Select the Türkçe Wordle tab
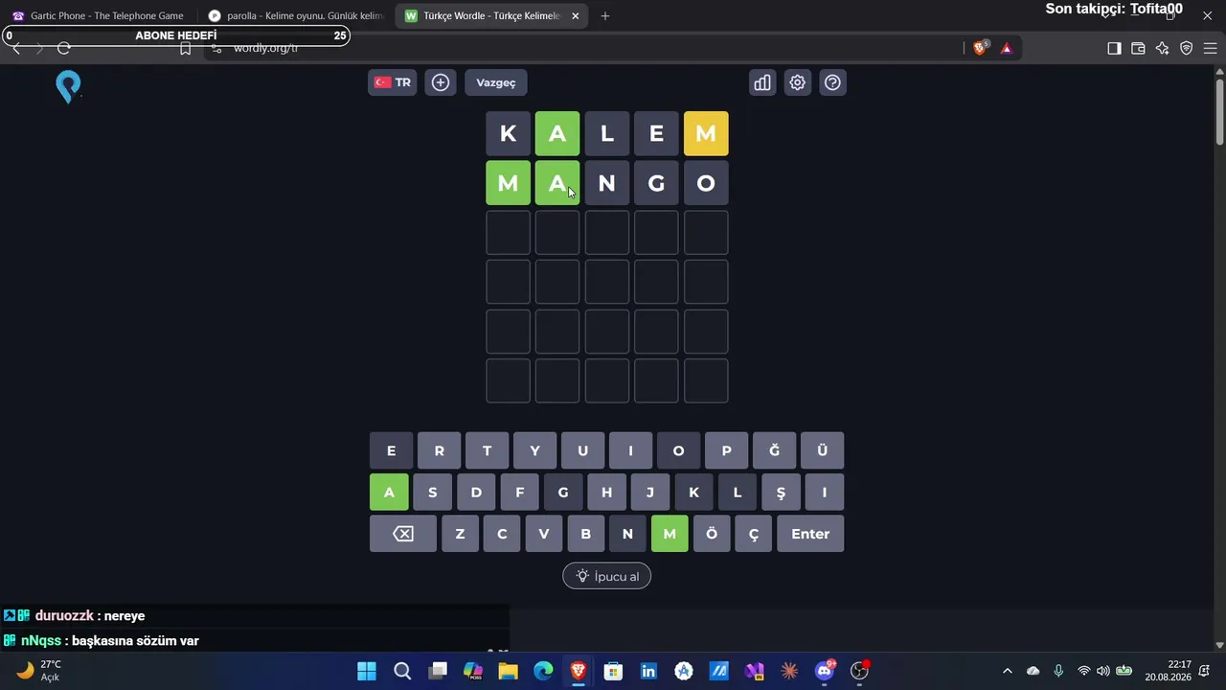The image size is (1226, 690). 492,15
